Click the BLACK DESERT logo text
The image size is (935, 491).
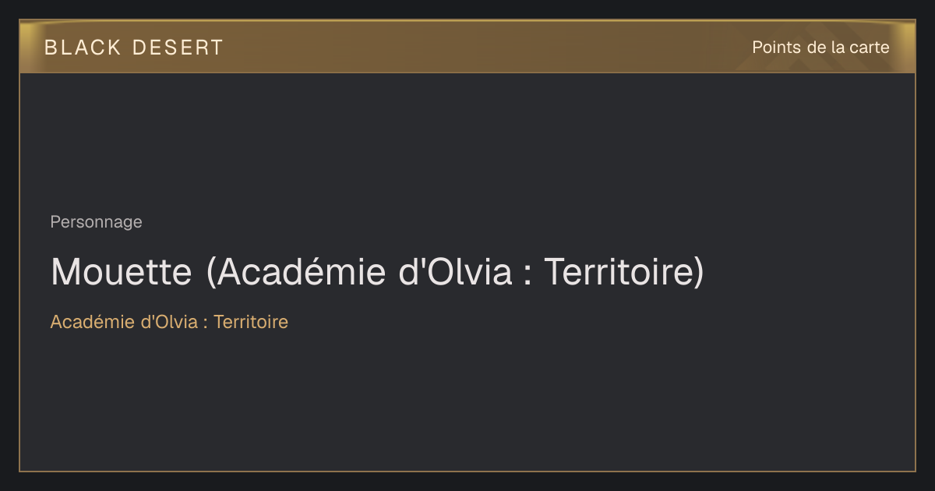[x=133, y=48]
